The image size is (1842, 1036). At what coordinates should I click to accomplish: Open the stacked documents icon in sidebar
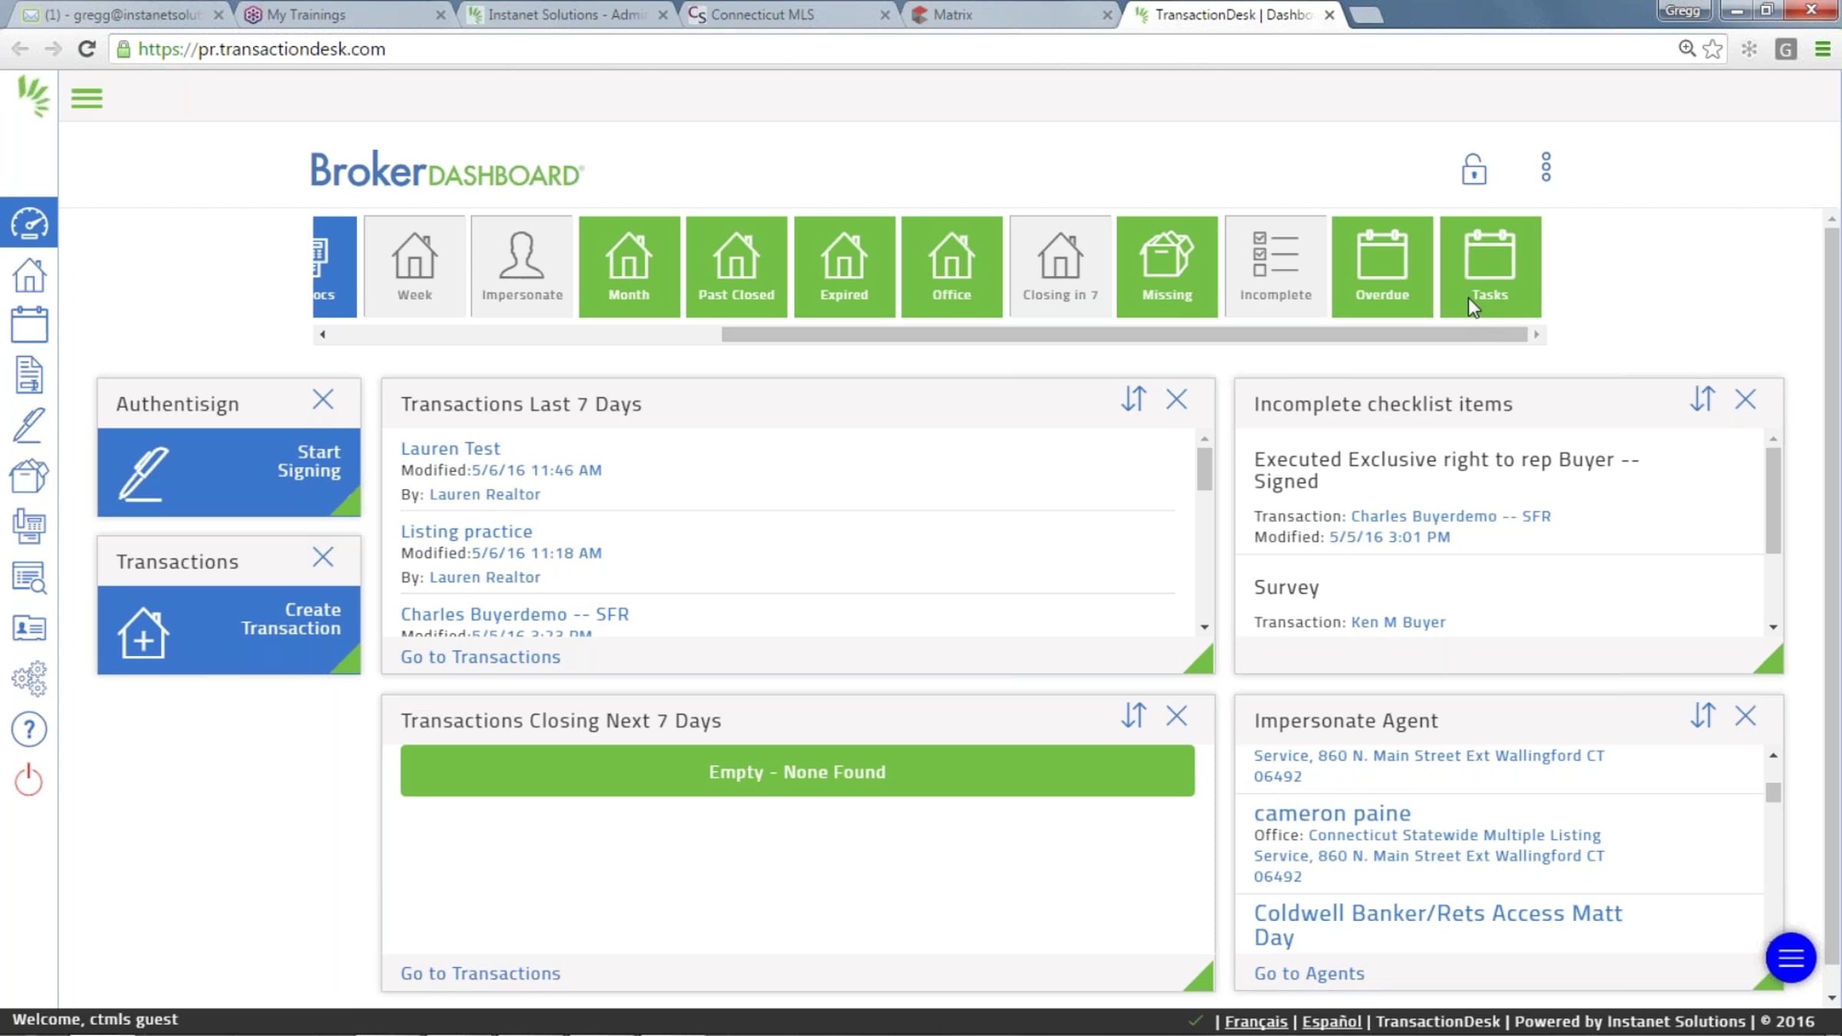(x=29, y=526)
